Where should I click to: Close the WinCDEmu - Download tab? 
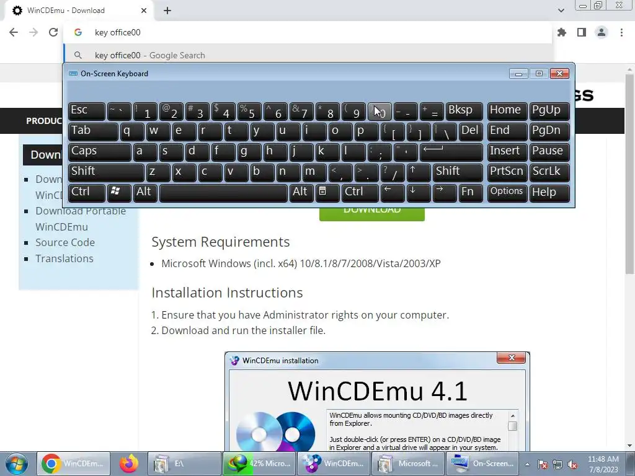(144, 11)
